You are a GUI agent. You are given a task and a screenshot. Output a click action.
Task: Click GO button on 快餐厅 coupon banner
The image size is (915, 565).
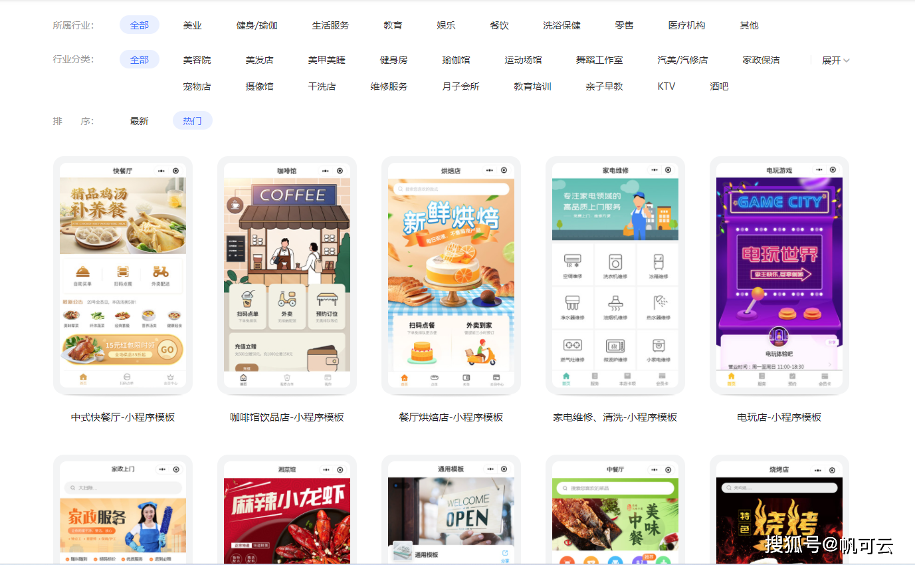pos(167,350)
